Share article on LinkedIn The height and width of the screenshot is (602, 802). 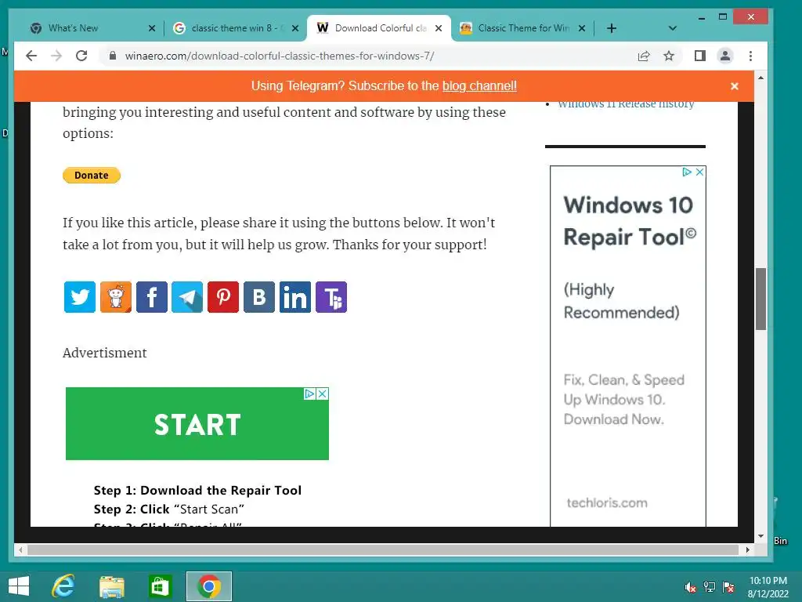pyautogui.click(x=295, y=297)
